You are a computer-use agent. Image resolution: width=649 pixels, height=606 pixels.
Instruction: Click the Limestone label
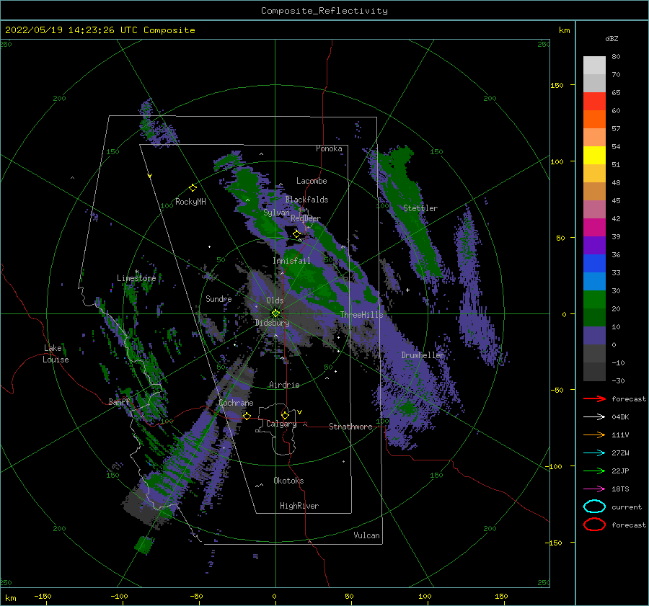pos(136,278)
